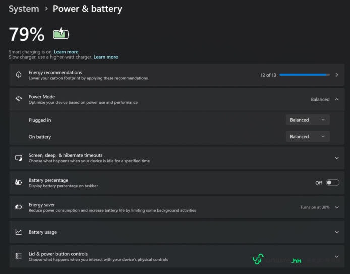Toggle the Battery percentage switch on
This screenshot has height=274, width=350.
click(332, 183)
